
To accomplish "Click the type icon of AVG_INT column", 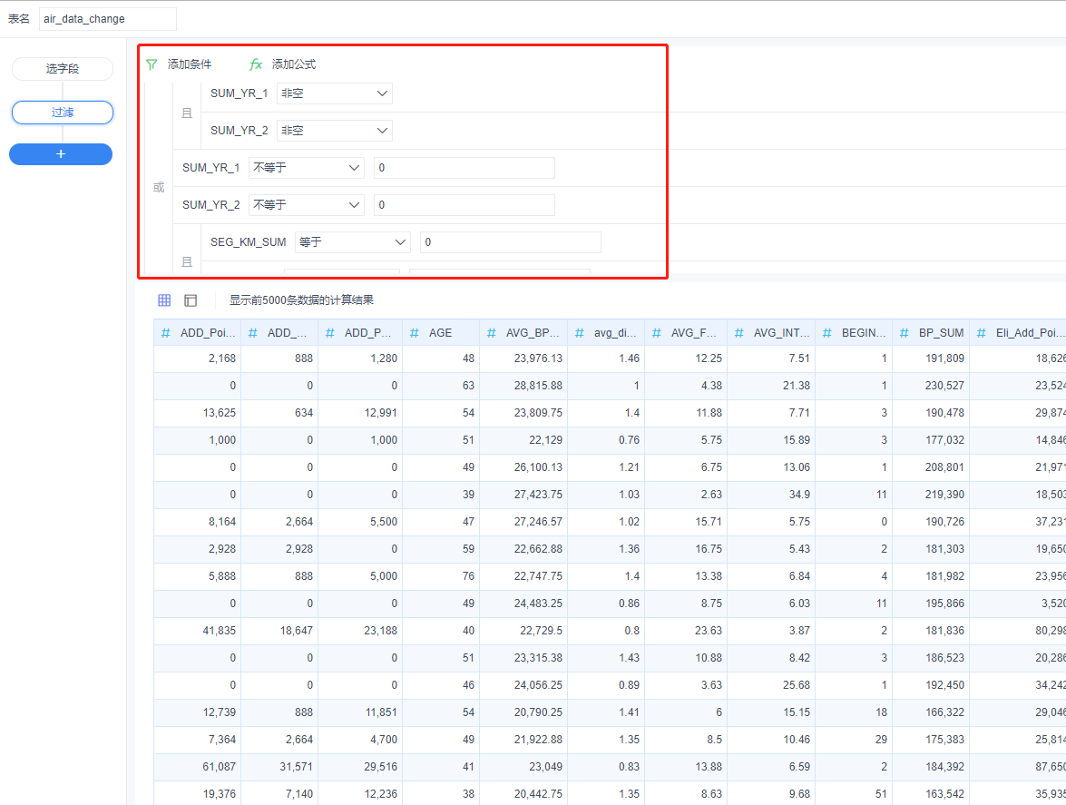I will pos(739,333).
